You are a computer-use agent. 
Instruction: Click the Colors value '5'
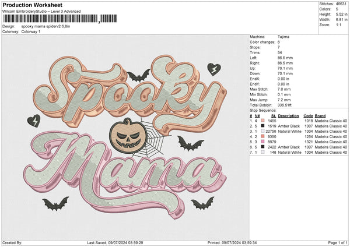(337, 9)
